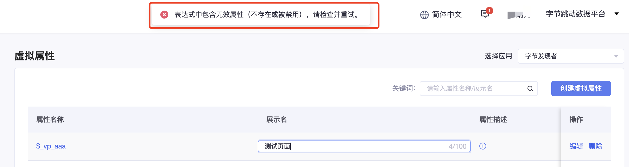Image resolution: width=629 pixels, height=167 pixels.
Task: Open the 字节跳动数据平台 menu
Action: tap(575, 14)
